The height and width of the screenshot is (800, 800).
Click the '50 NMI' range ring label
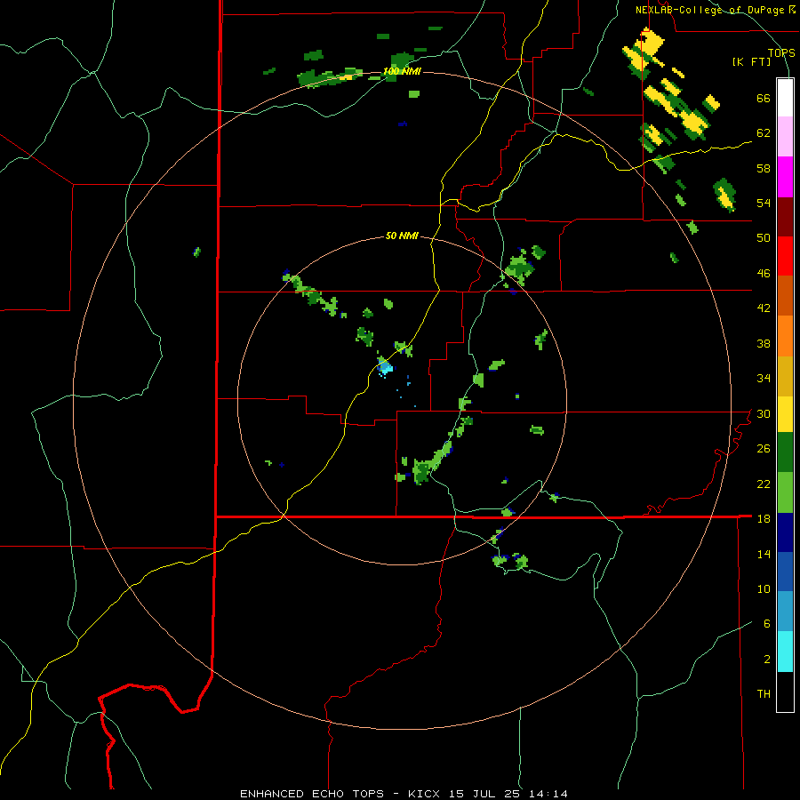click(x=402, y=236)
